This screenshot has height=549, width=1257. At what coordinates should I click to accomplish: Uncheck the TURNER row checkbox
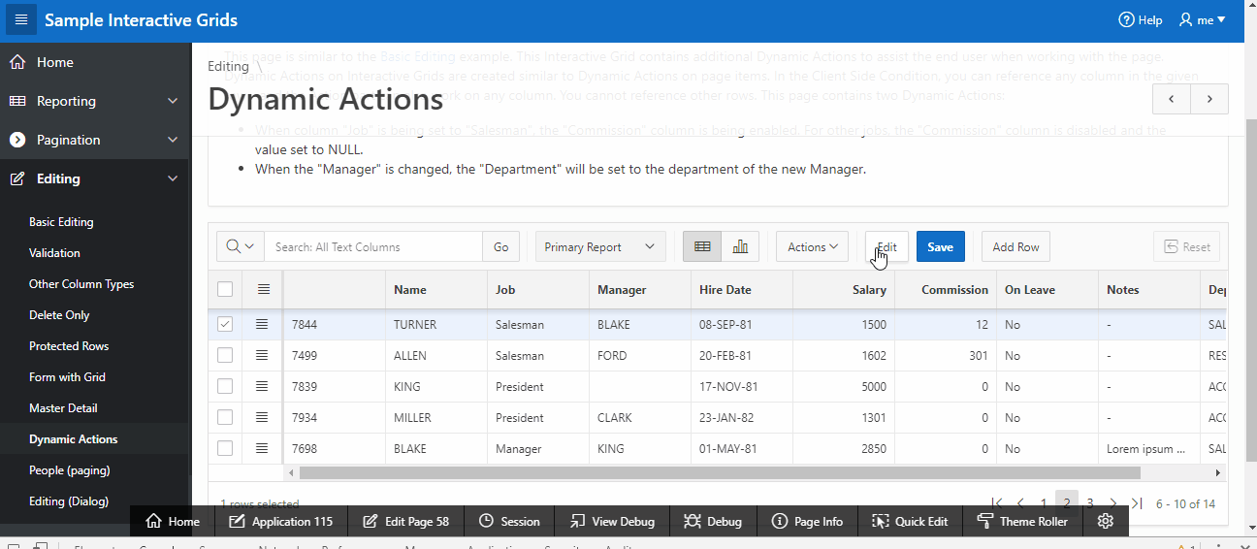click(x=225, y=325)
